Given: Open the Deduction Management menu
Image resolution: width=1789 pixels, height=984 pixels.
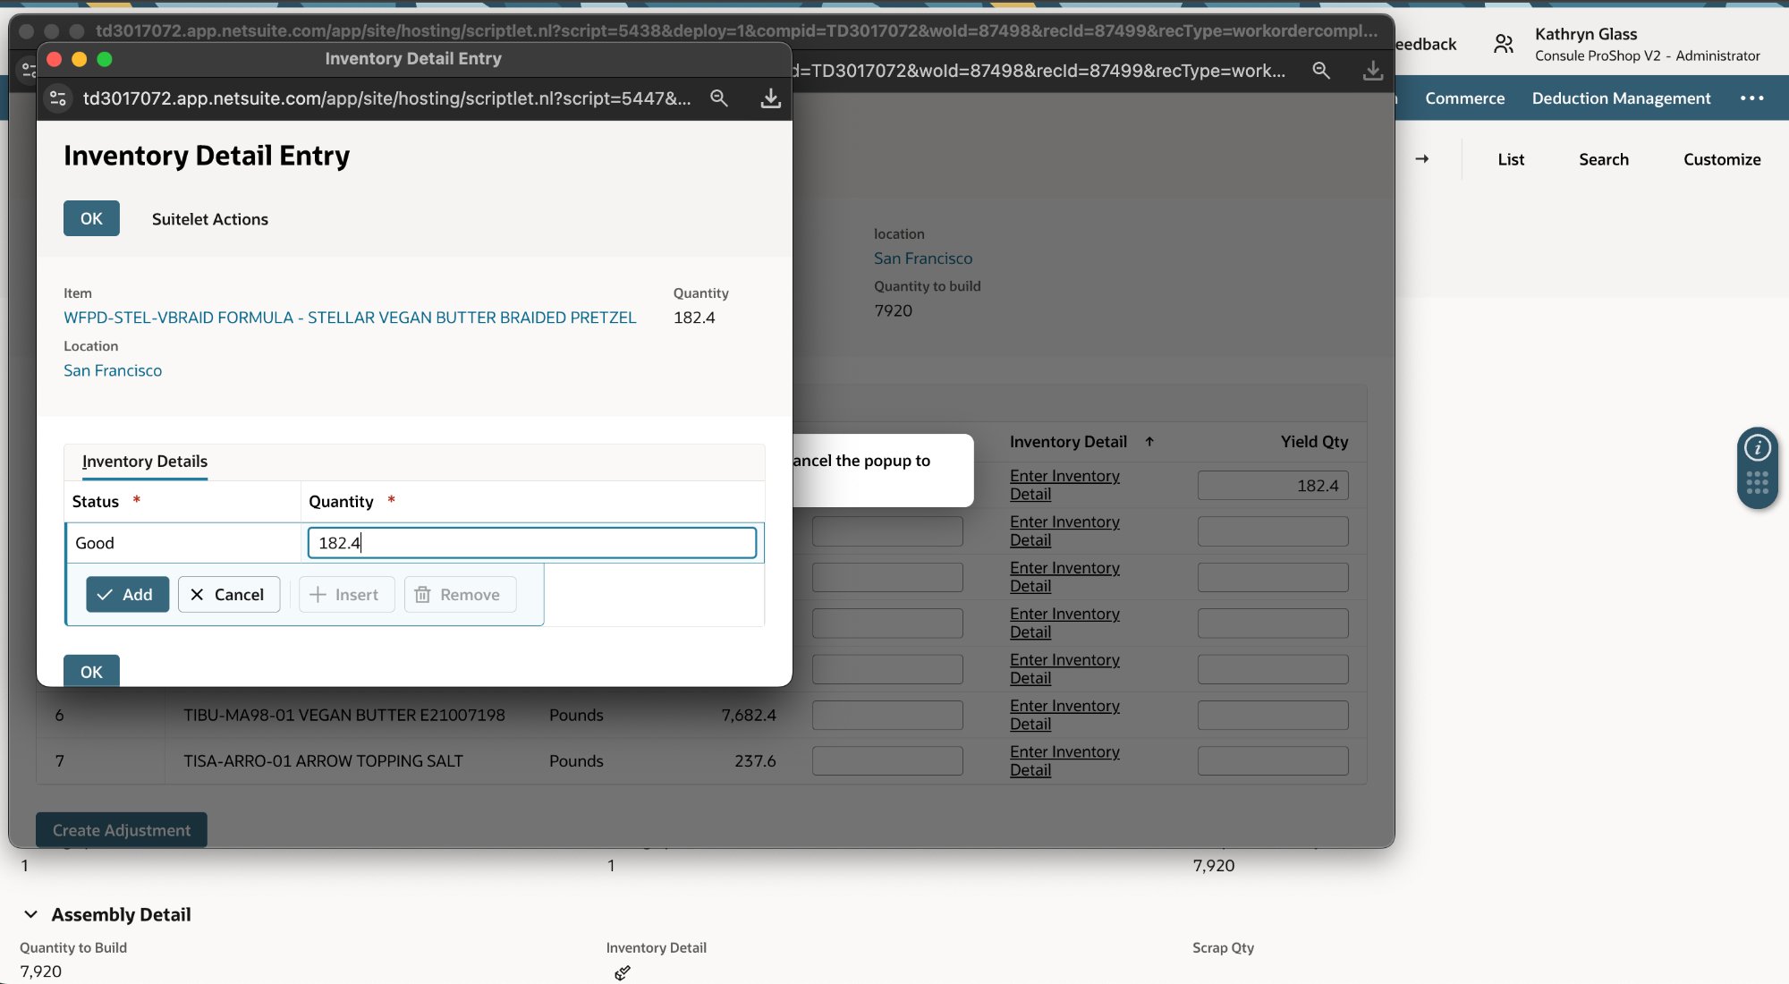Looking at the screenshot, I should 1621,98.
